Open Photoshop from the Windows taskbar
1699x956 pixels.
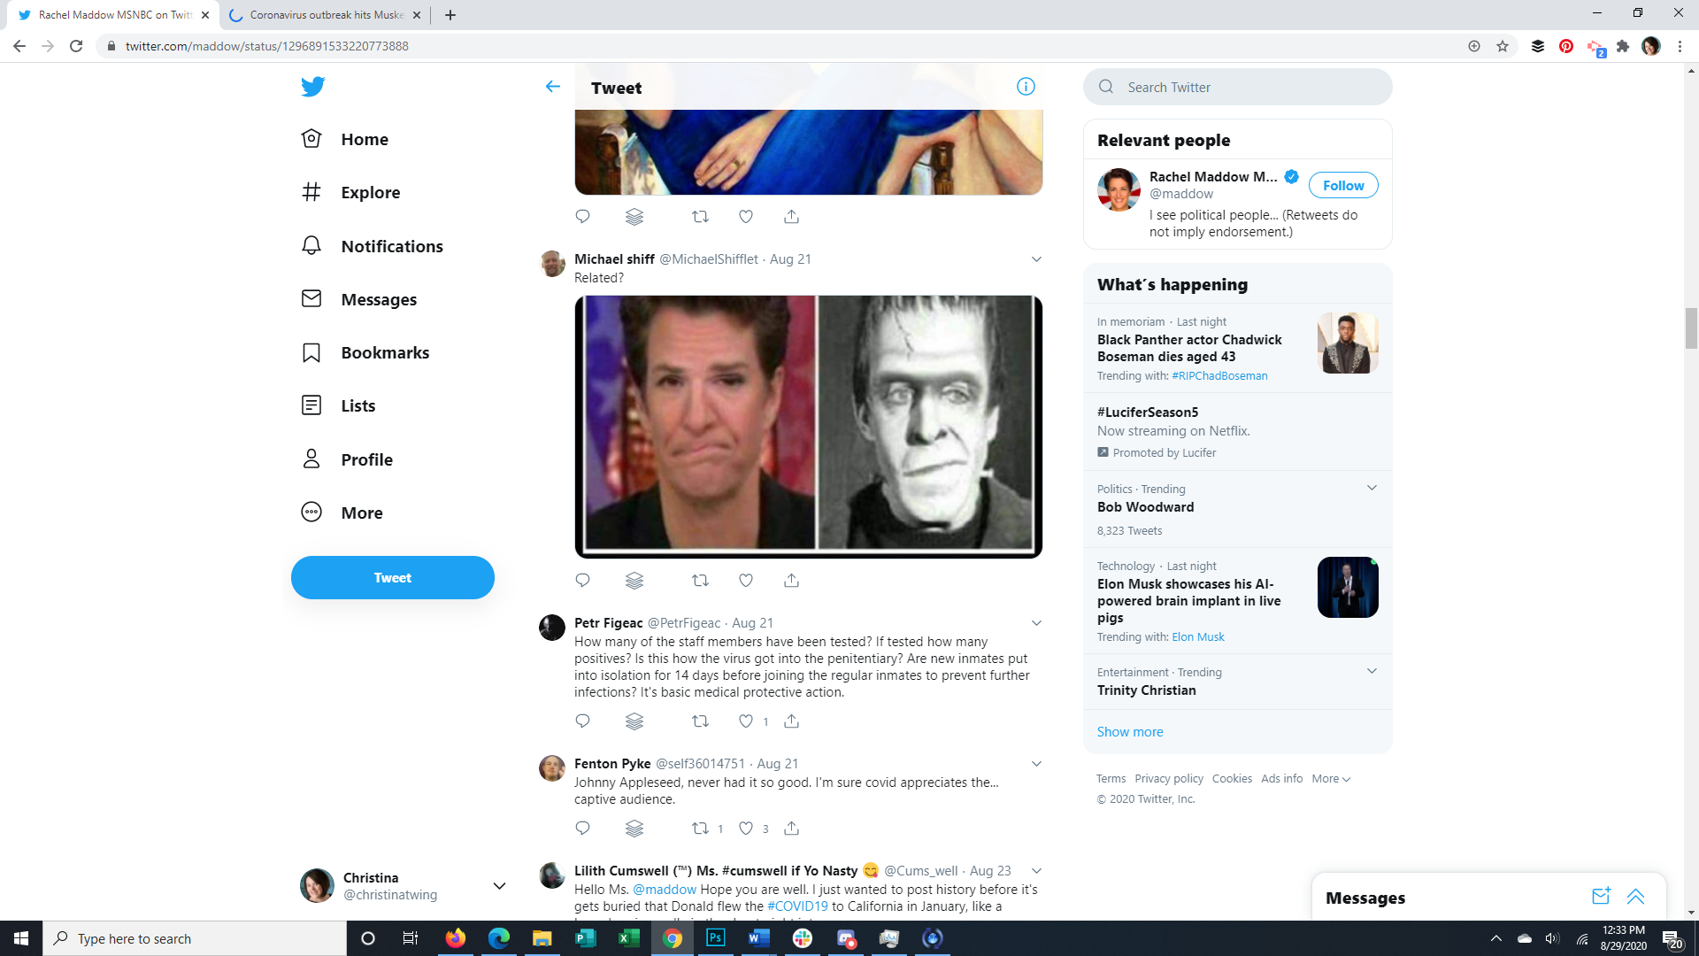click(716, 938)
